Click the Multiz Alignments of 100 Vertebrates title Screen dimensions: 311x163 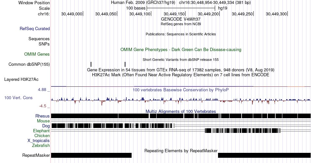pyautogui.click(x=181, y=111)
